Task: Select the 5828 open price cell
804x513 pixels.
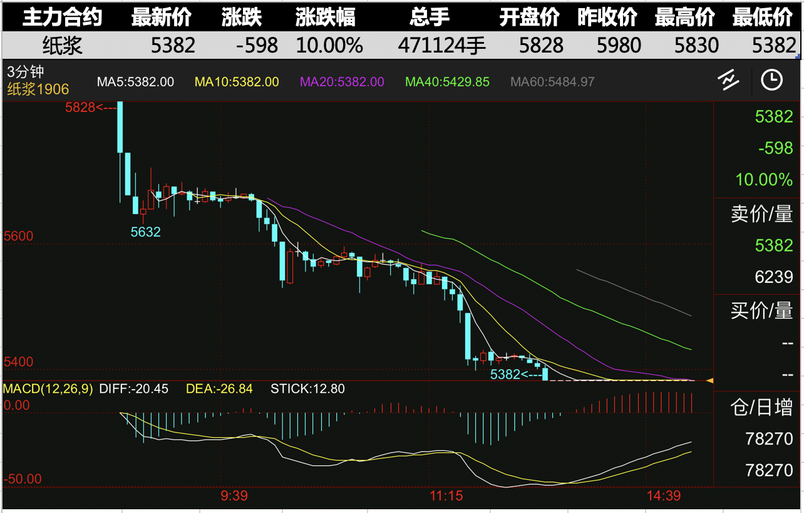Action: [x=541, y=45]
